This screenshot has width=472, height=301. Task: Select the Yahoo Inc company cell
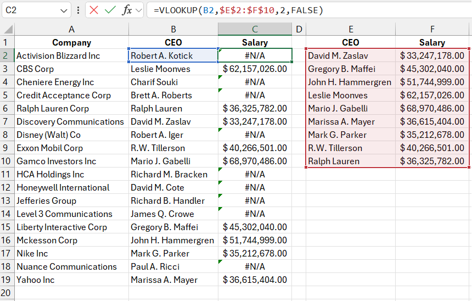71,280
